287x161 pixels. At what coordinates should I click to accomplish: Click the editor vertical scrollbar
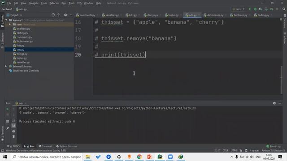tap(281, 80)
